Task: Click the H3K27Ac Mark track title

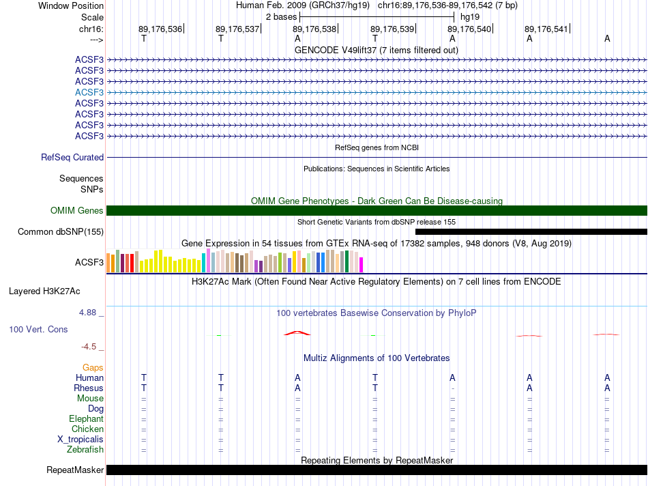Action: tap(377, 282)
